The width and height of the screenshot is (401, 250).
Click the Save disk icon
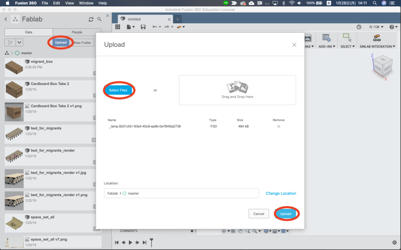143,27
